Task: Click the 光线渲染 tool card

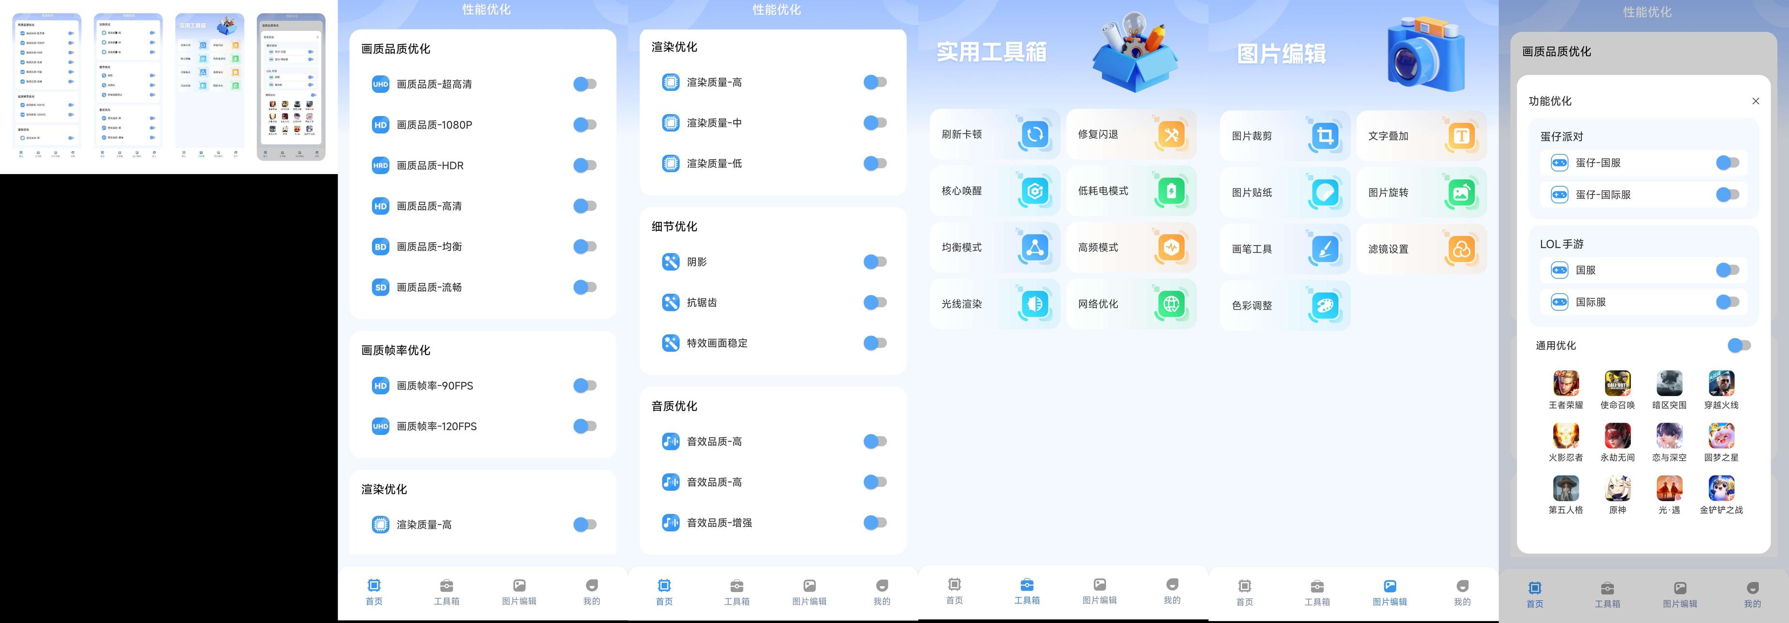Action: pyautogui.click(x=994, y=303)
